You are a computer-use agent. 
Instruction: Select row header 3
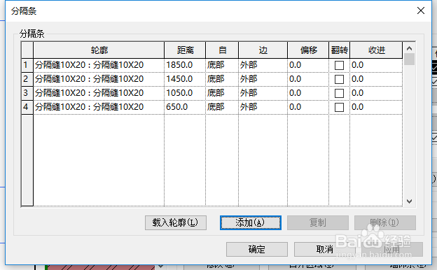27,93
